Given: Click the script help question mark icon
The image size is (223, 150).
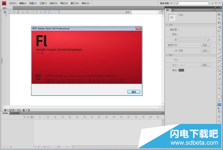Looking at the screenshot, I should pyautogui.click(x=162, y=12).
